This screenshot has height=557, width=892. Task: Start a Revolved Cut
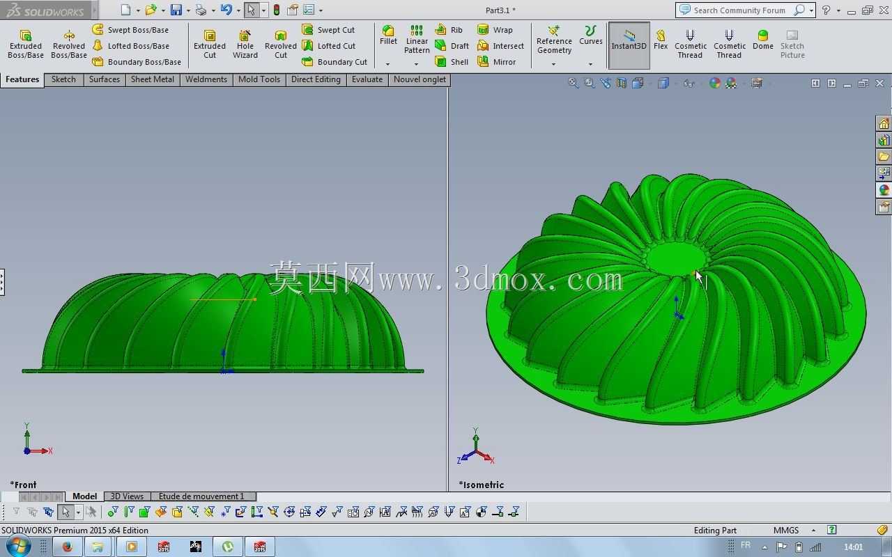[281, 45]
